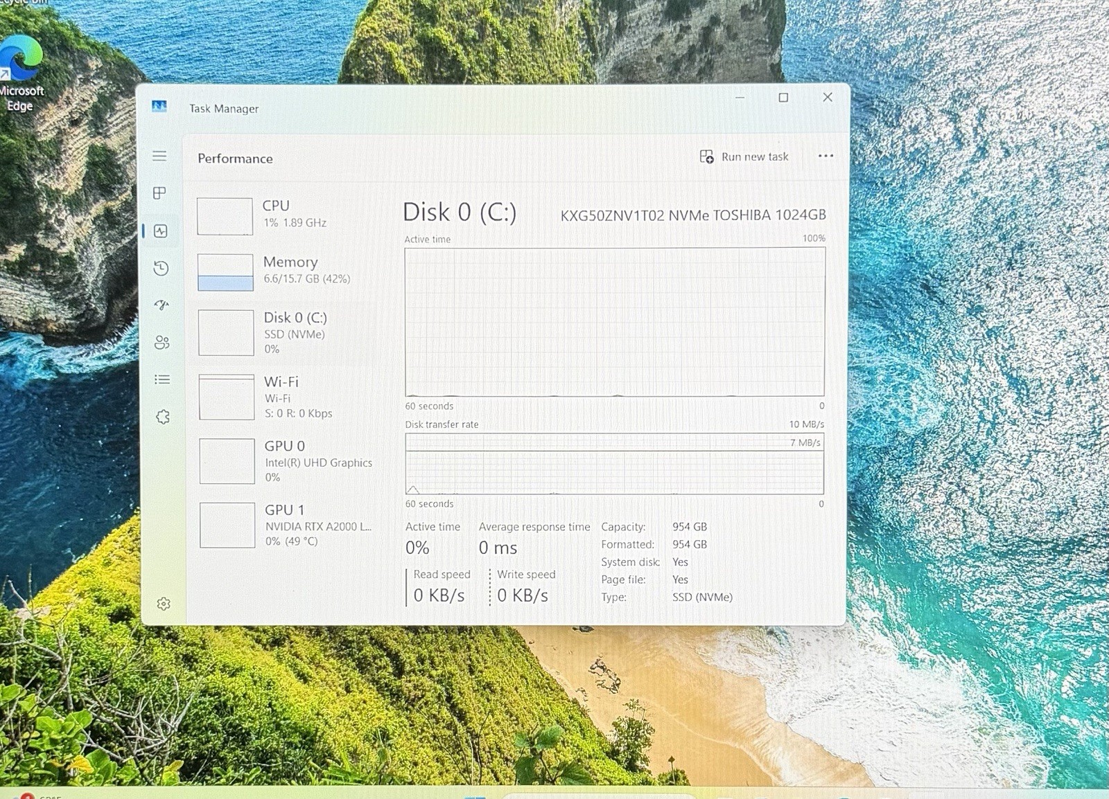Screen dimensions: 1109x799
Task: Open the three-dot more options menu
Action: point(826,156)
